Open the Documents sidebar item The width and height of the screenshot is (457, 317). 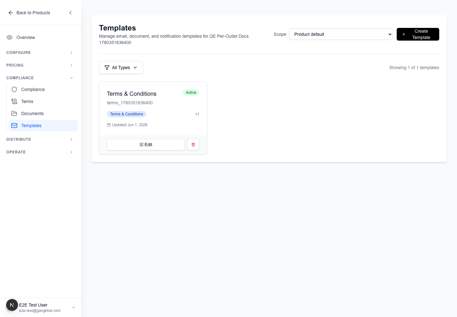click(43, 113)
